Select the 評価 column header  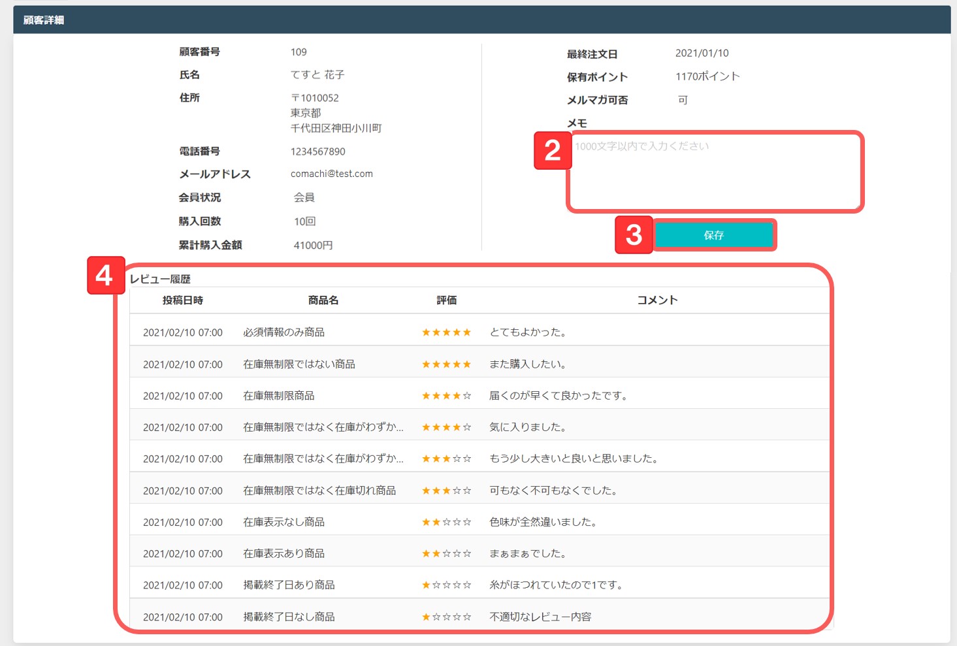coord(447,300)
